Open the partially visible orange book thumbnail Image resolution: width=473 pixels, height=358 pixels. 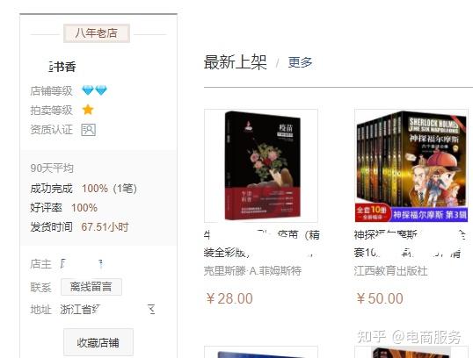pos(411,352)
